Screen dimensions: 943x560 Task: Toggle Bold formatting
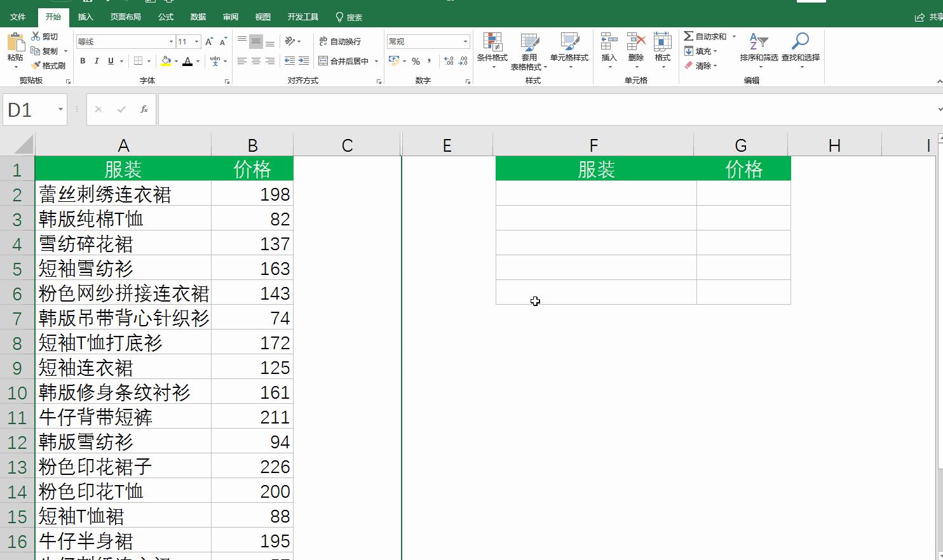pos(83,62)
